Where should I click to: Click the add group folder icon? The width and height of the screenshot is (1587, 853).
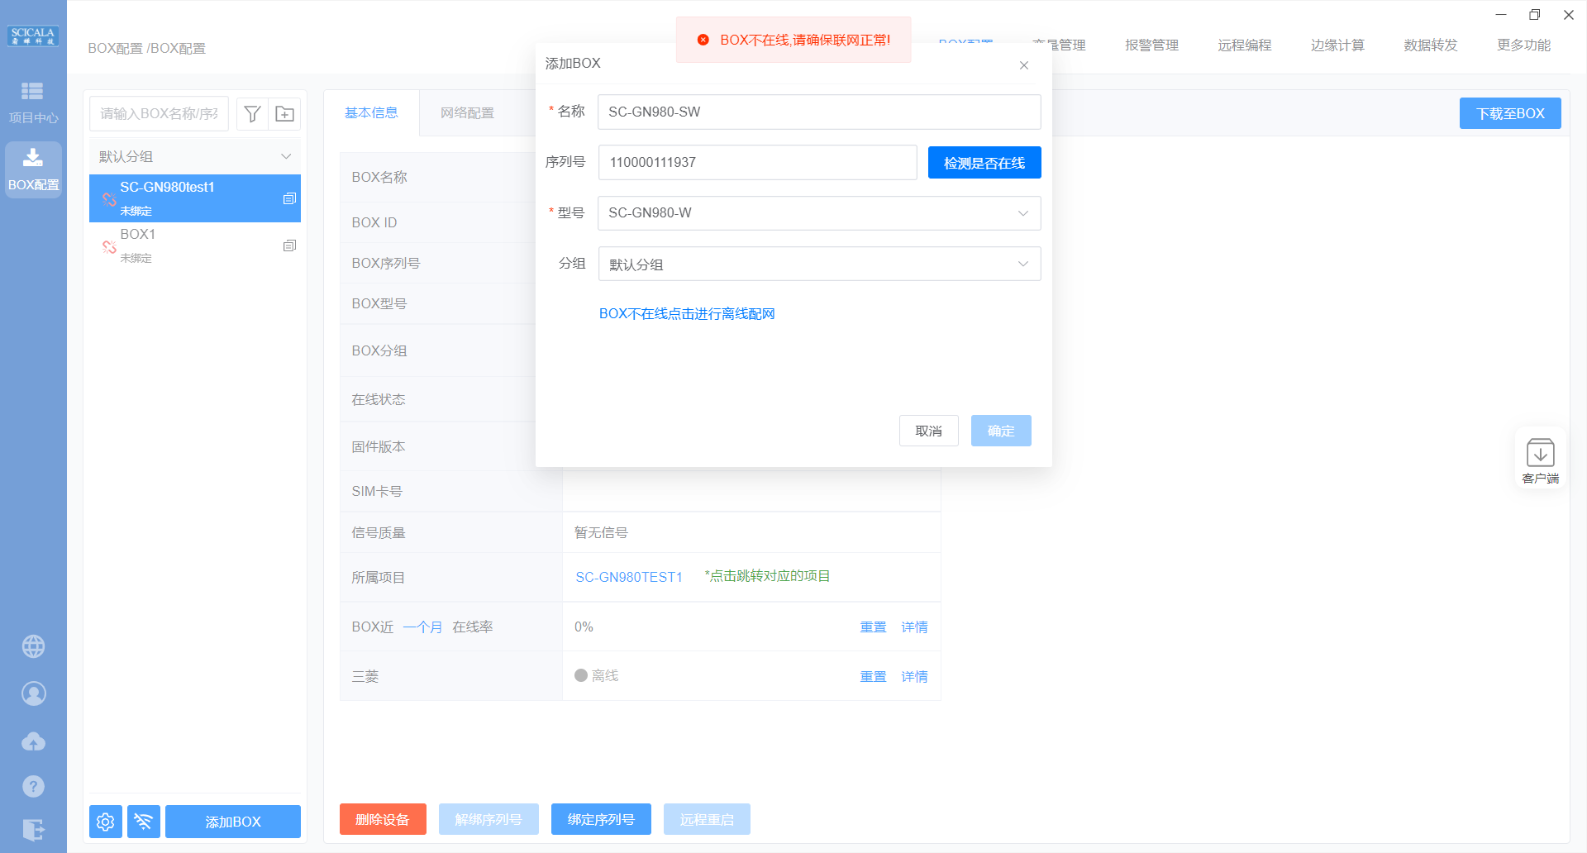[284, 114]
